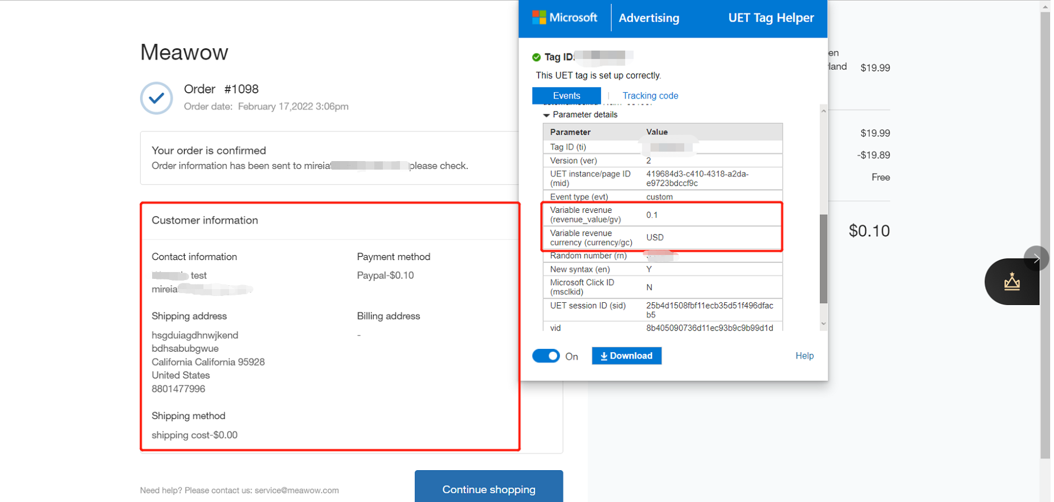The height and width of the screenshot is (502, 1054).
Task: Click the UET session ID value
Action: [709, 310]
